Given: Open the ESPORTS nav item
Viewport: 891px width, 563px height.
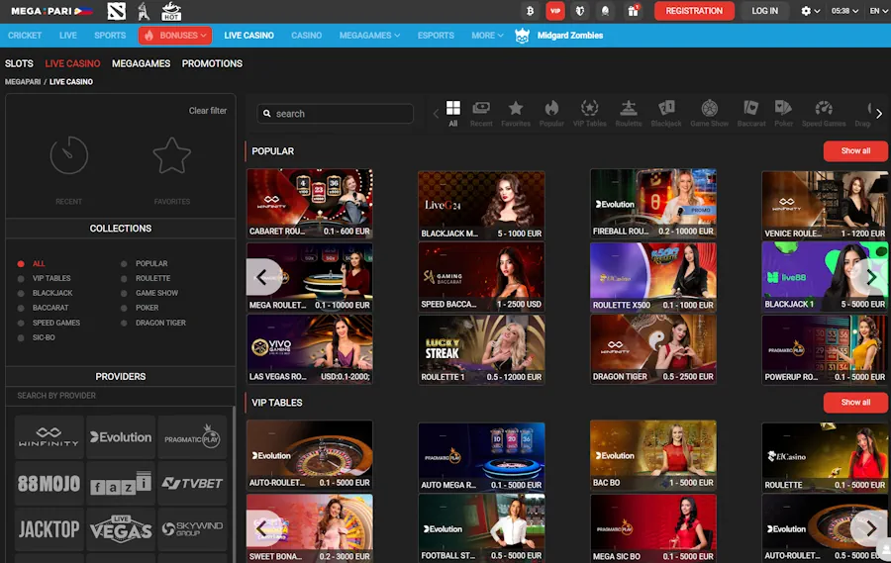Looking at the screenshot, I should coord(436,36).
